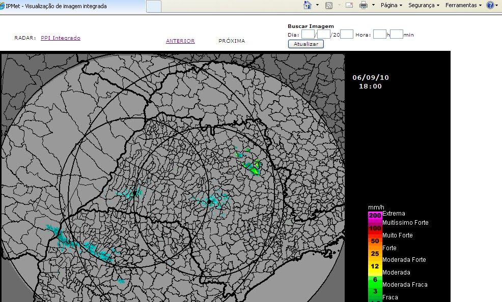Click the Buscar Imagem heading

(x=311, y=26)
